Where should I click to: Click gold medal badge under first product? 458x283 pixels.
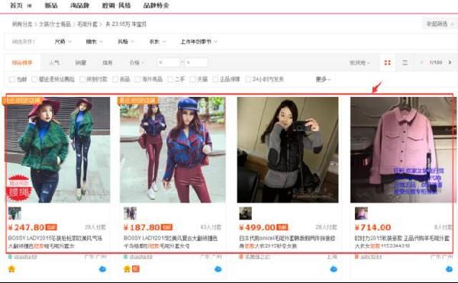tap(11, 269)
